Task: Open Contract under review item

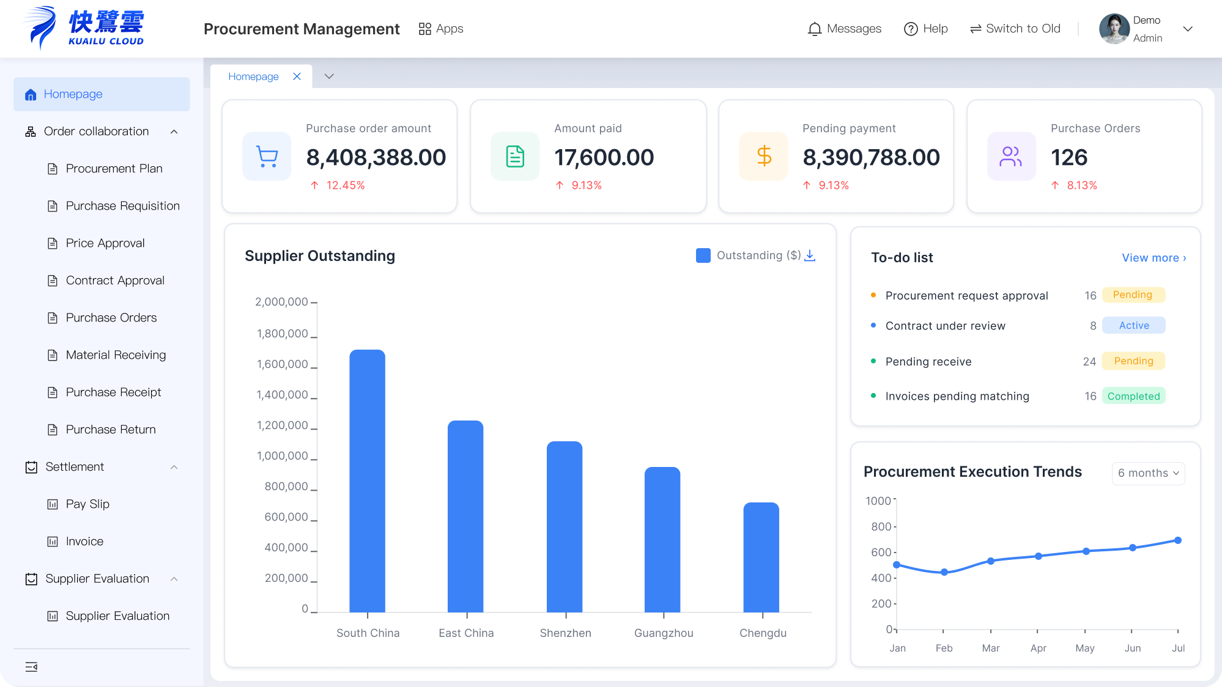Action: [946, 326]
